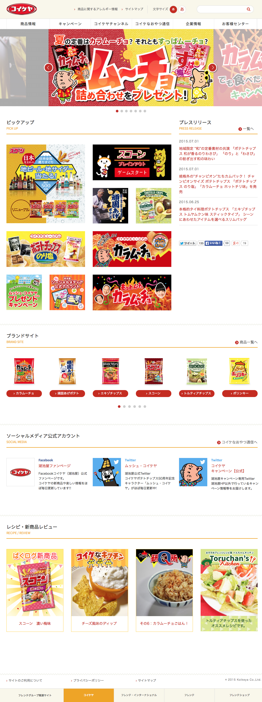Click the カラムーチョ brand button

24,393
